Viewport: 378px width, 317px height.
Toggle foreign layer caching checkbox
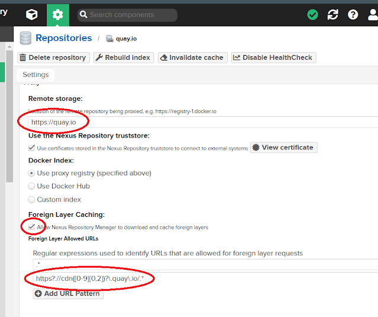32,227
